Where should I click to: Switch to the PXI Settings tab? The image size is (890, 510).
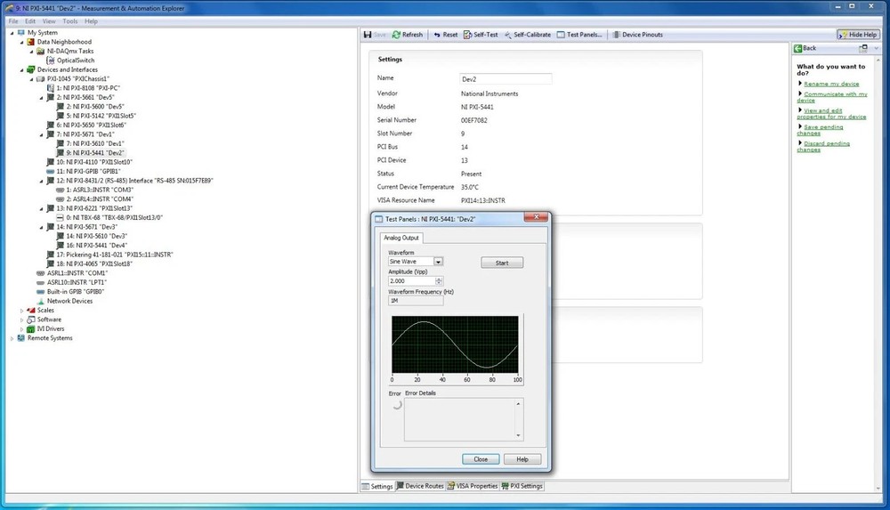pos(522,486)
